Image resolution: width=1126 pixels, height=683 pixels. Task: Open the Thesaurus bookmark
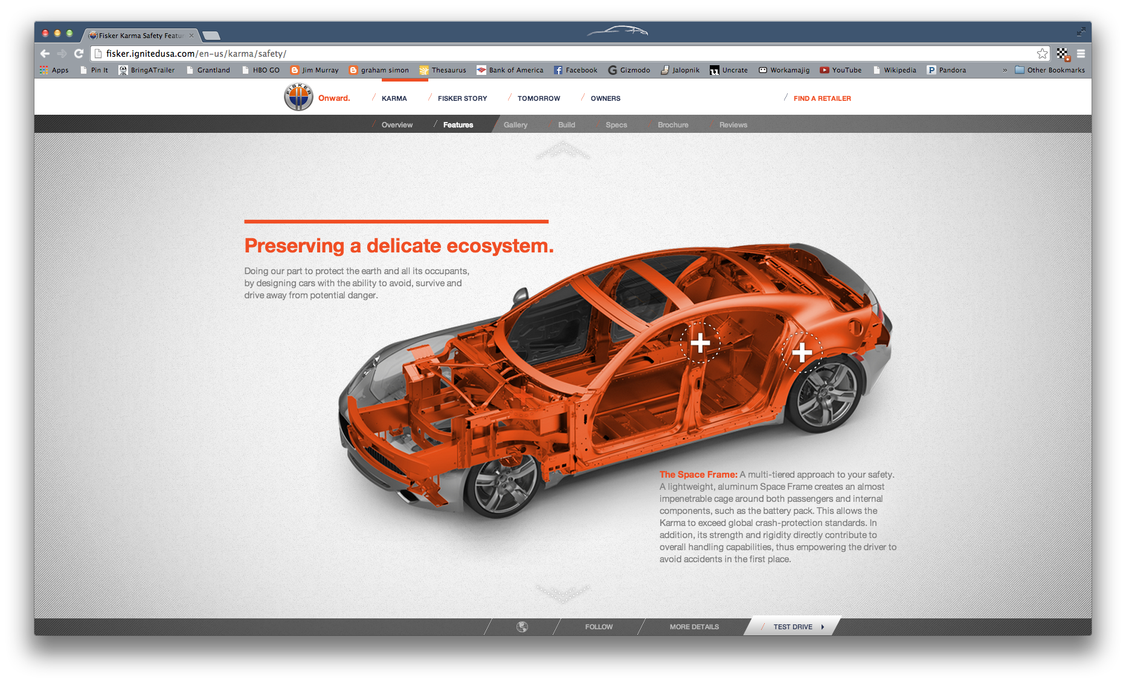[443, 70]
